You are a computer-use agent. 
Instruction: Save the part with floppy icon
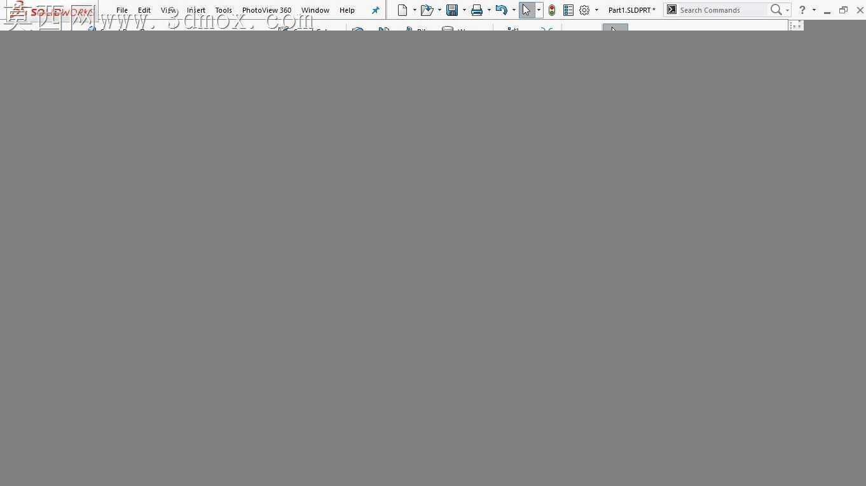(452, 10)
